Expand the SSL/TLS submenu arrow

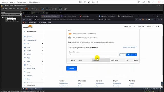pyautogui.click(x=43, y=51)
